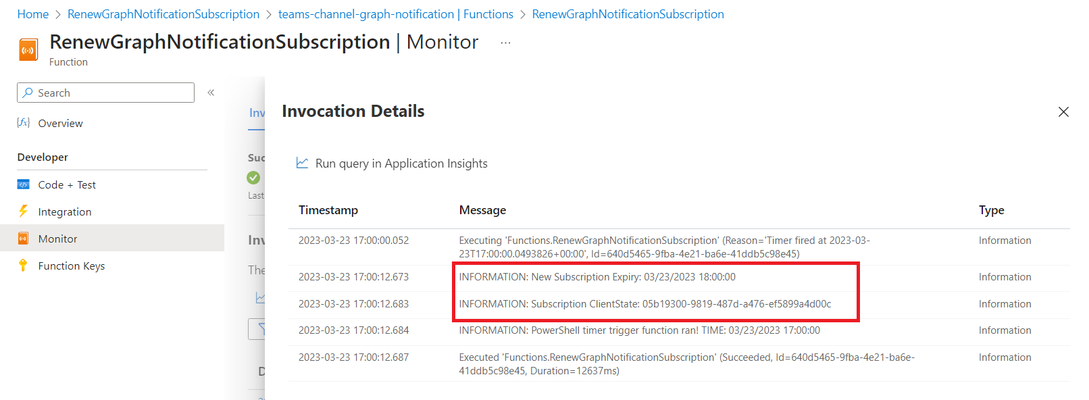This screenshot has width=1089, height=400.
Task: Click the search magnifier icon
Action: 28,93
